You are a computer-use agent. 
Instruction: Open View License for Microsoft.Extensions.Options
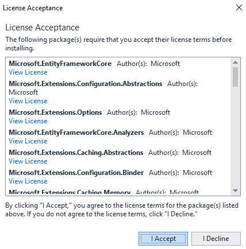(28, 121)
